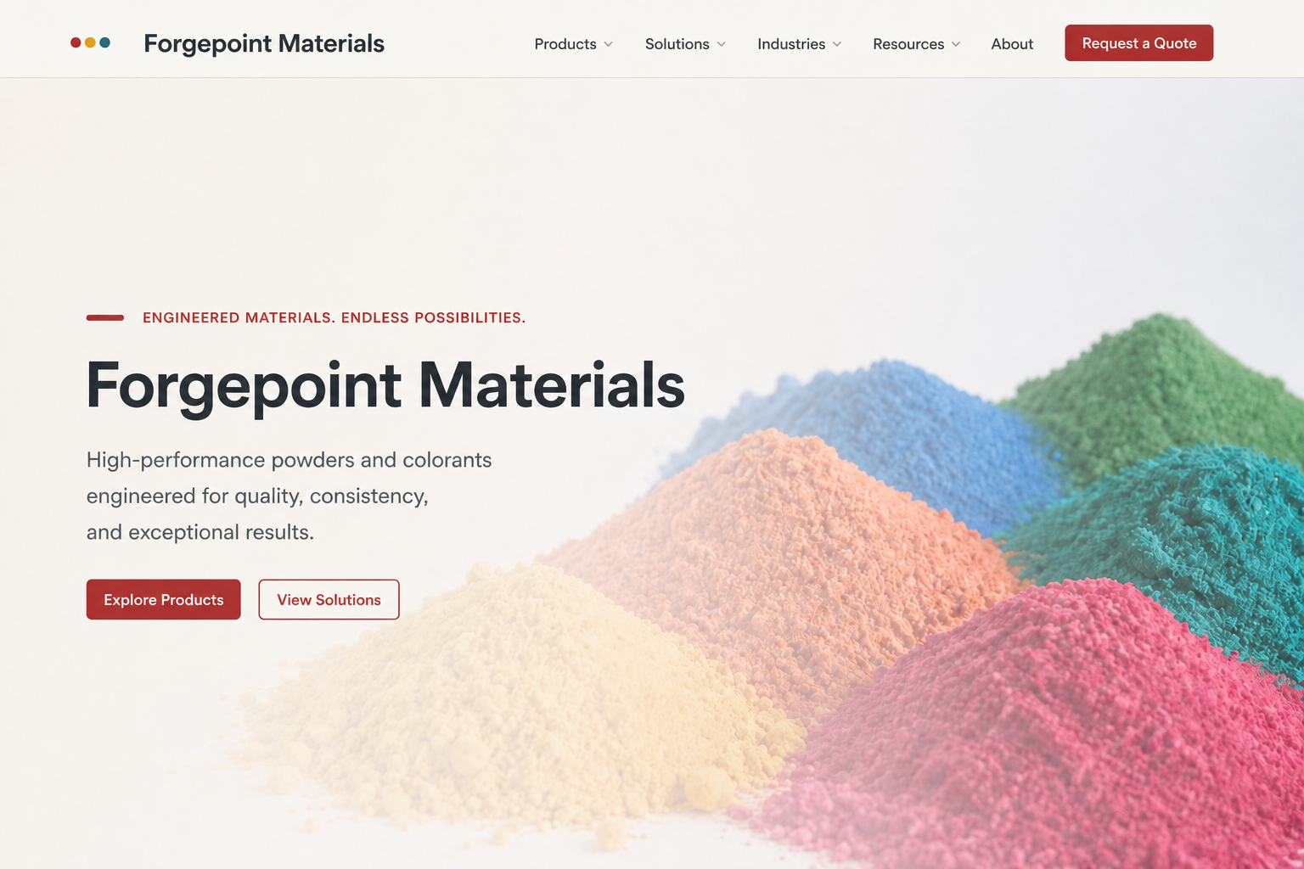Click the 'and exceptional results.' line
This screenshot has height=869, width=1304.
click(x=200, y=532)
